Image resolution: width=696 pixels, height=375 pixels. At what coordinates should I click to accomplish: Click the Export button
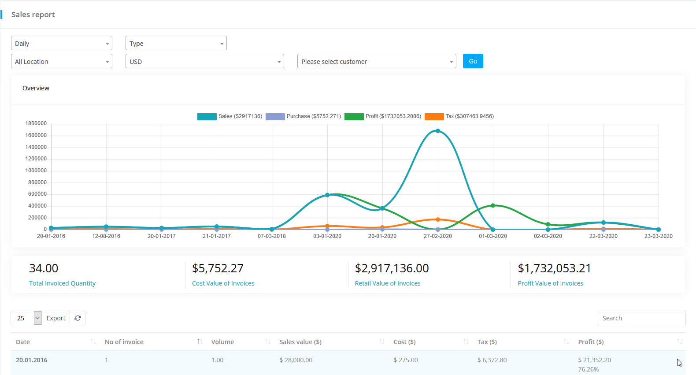(56, 318)
